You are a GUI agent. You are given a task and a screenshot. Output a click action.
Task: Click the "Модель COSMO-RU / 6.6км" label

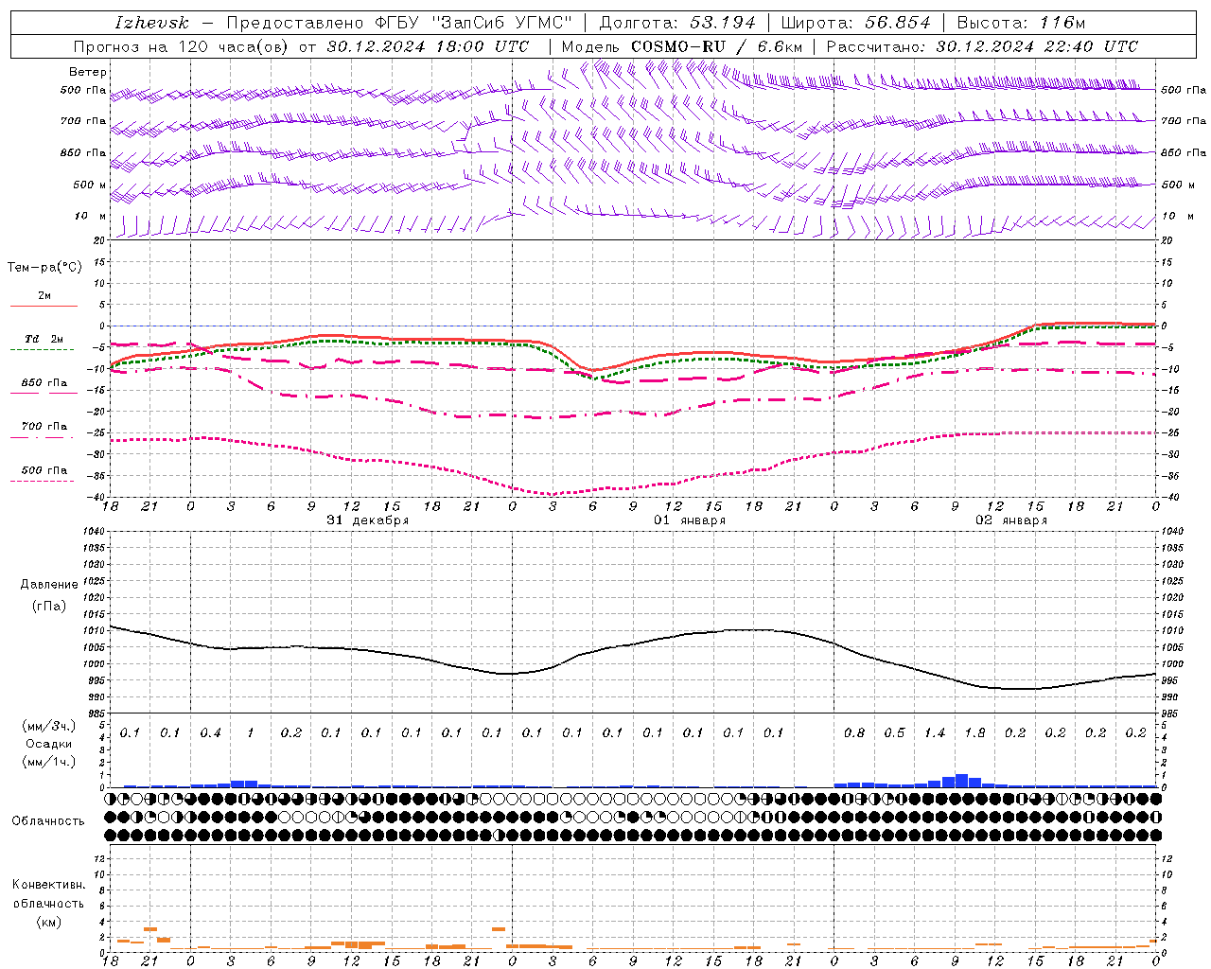click(x=681, y=46)
